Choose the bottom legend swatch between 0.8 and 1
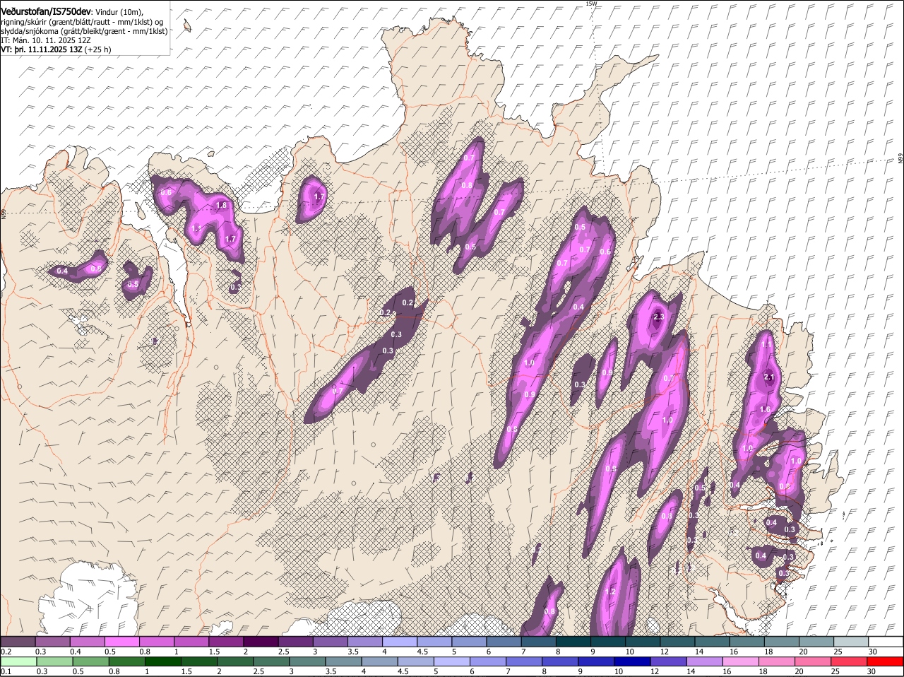 pos(127,661)
